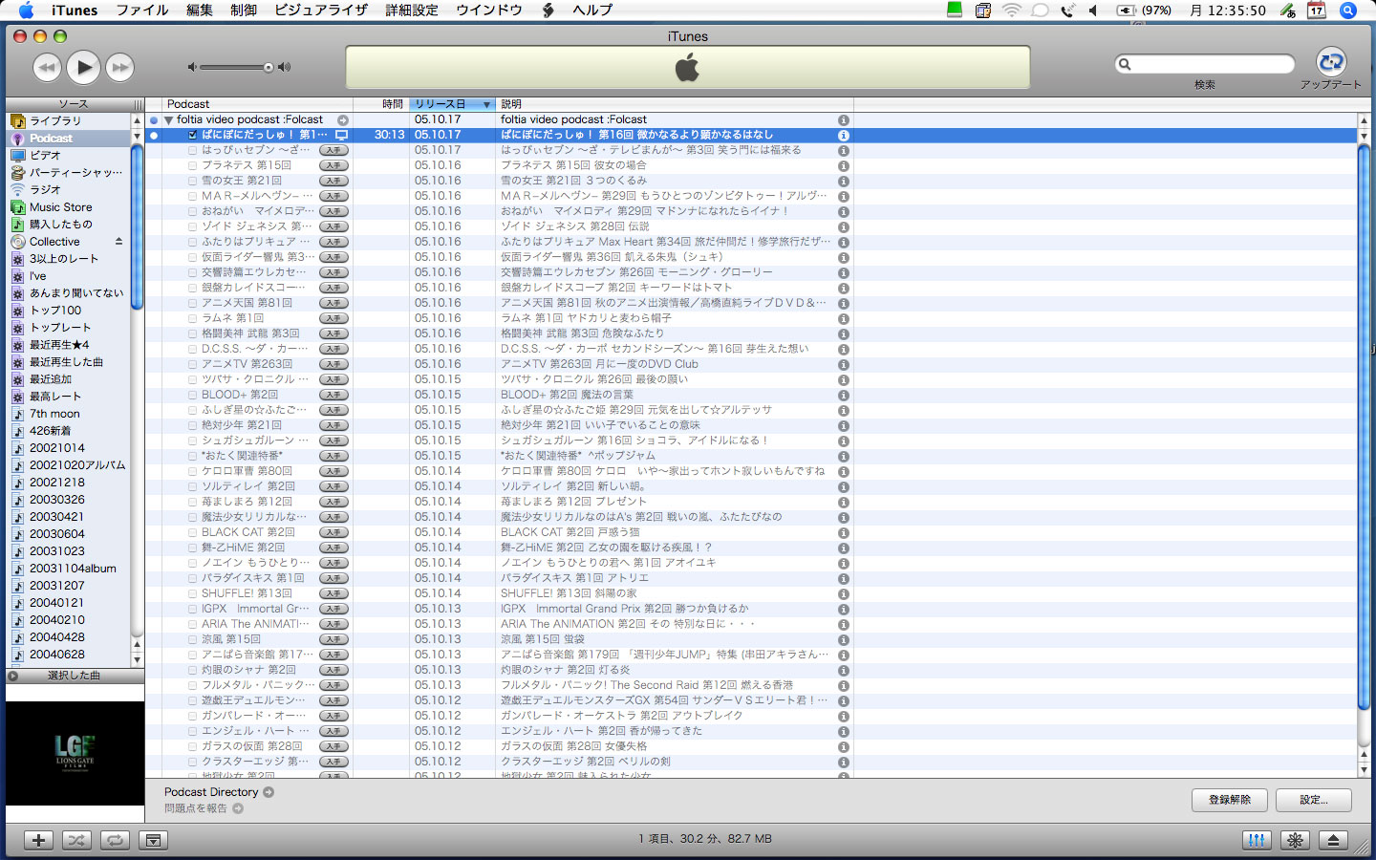
Task: Show info icon for アニメTV 第263回 row
Action: [x=844, y=365]
